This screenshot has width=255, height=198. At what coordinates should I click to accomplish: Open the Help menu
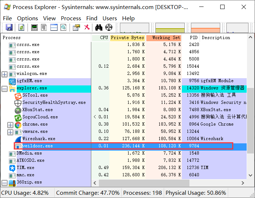coord(128,18)
